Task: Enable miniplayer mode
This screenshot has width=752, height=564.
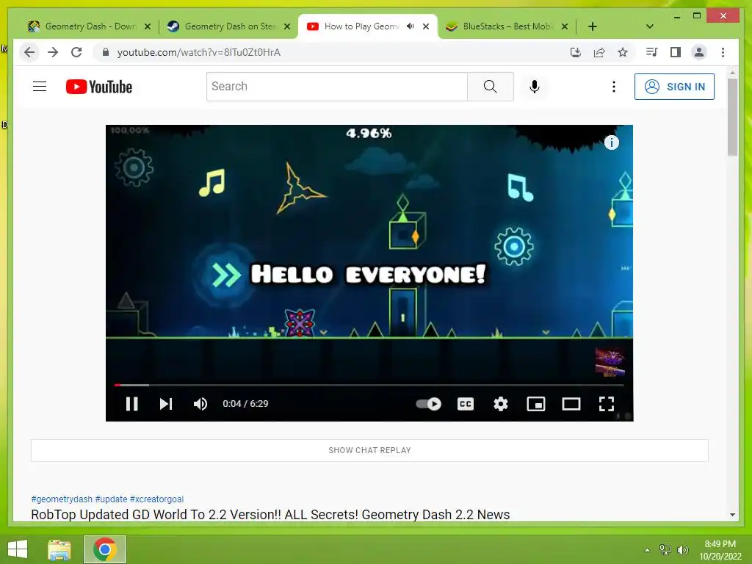Action: tap(535, 404)
